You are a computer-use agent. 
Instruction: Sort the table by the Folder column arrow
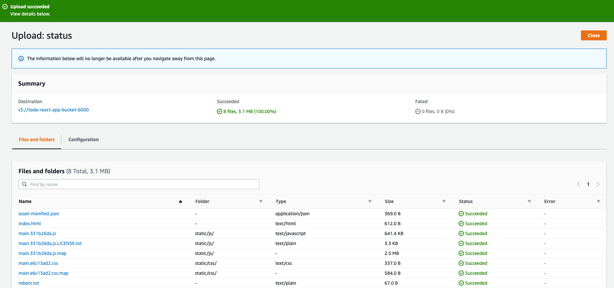point(261,201)
